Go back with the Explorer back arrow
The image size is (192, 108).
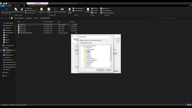[x=2, y=18]
